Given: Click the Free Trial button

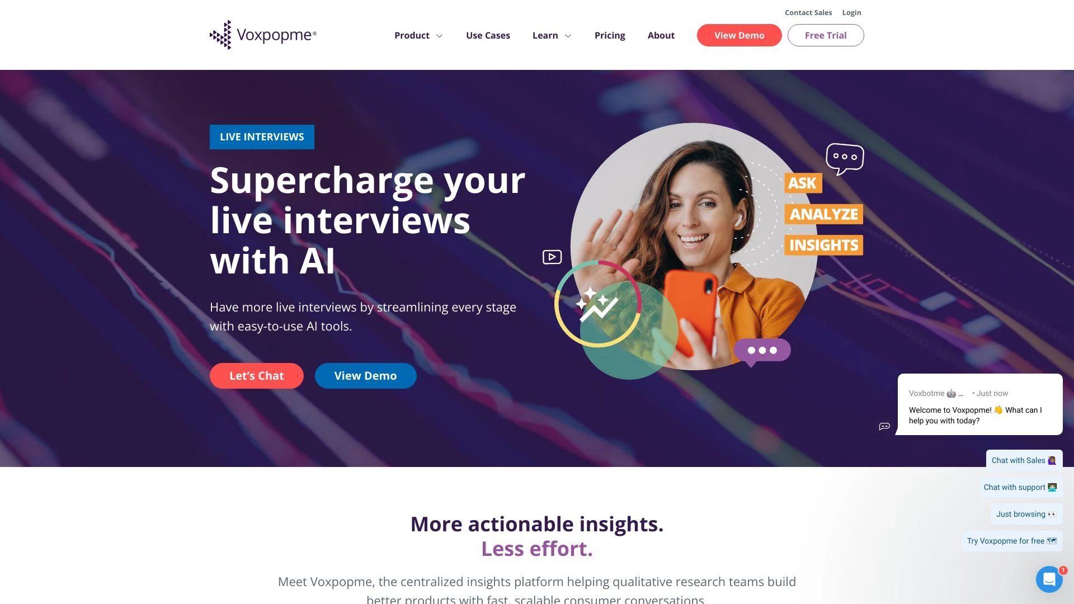Looking at the screenshot, I should 826,35.
